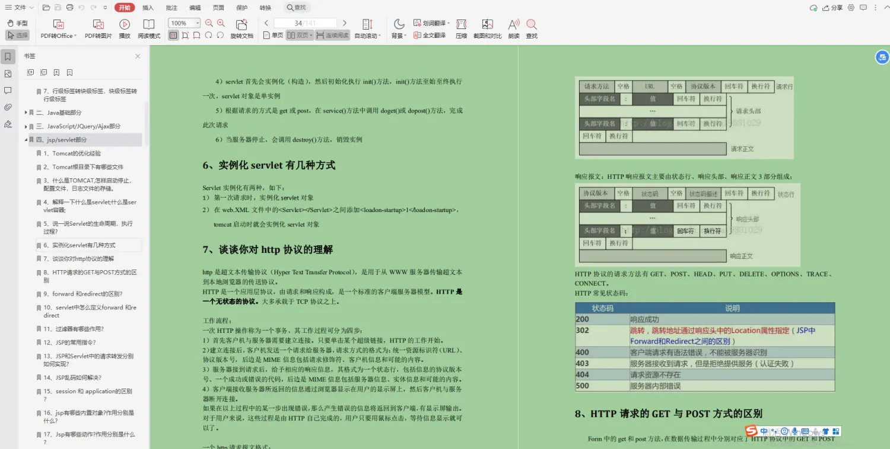Open 截图和对比 screenshot and compare
Screen dimensions: 890x449
coord(487,28)
